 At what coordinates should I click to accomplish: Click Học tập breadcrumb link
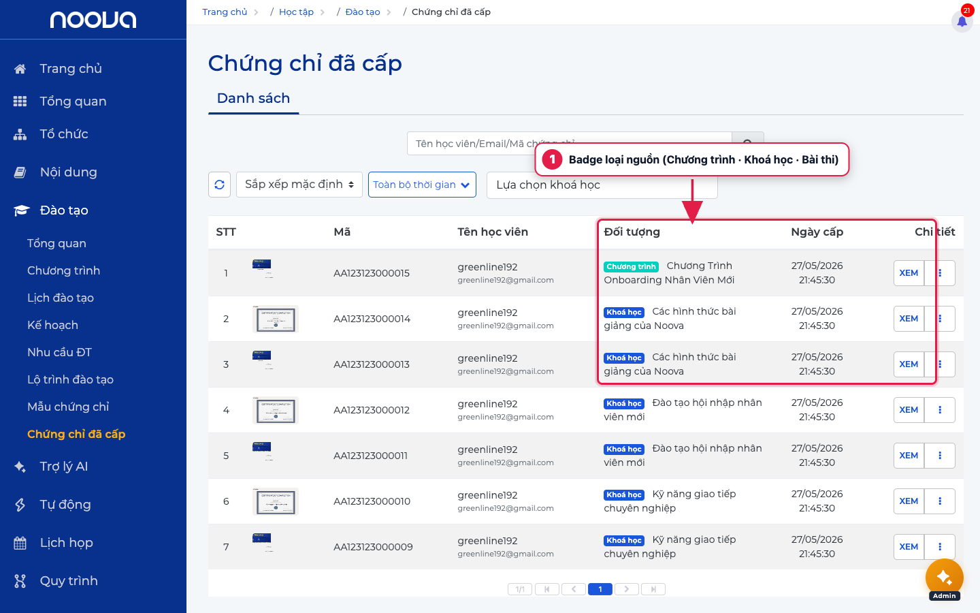[296, 12]
